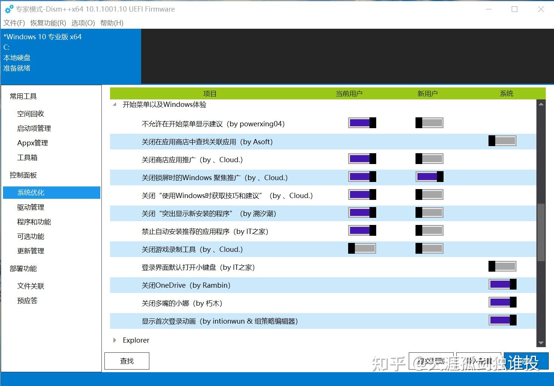Click the 查找 button
Screen dimensions: 554x386
click(x=127, y=361)
